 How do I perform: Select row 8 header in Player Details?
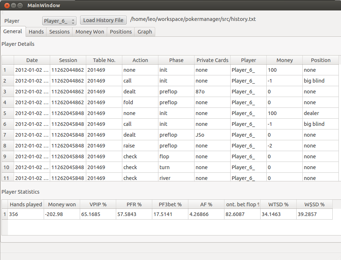pyautogui.click(x=8, y=146)
